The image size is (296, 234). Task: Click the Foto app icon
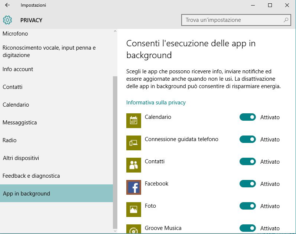pyautogui.click(x=134, y=210)
